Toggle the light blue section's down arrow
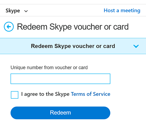 click(136, 46)
